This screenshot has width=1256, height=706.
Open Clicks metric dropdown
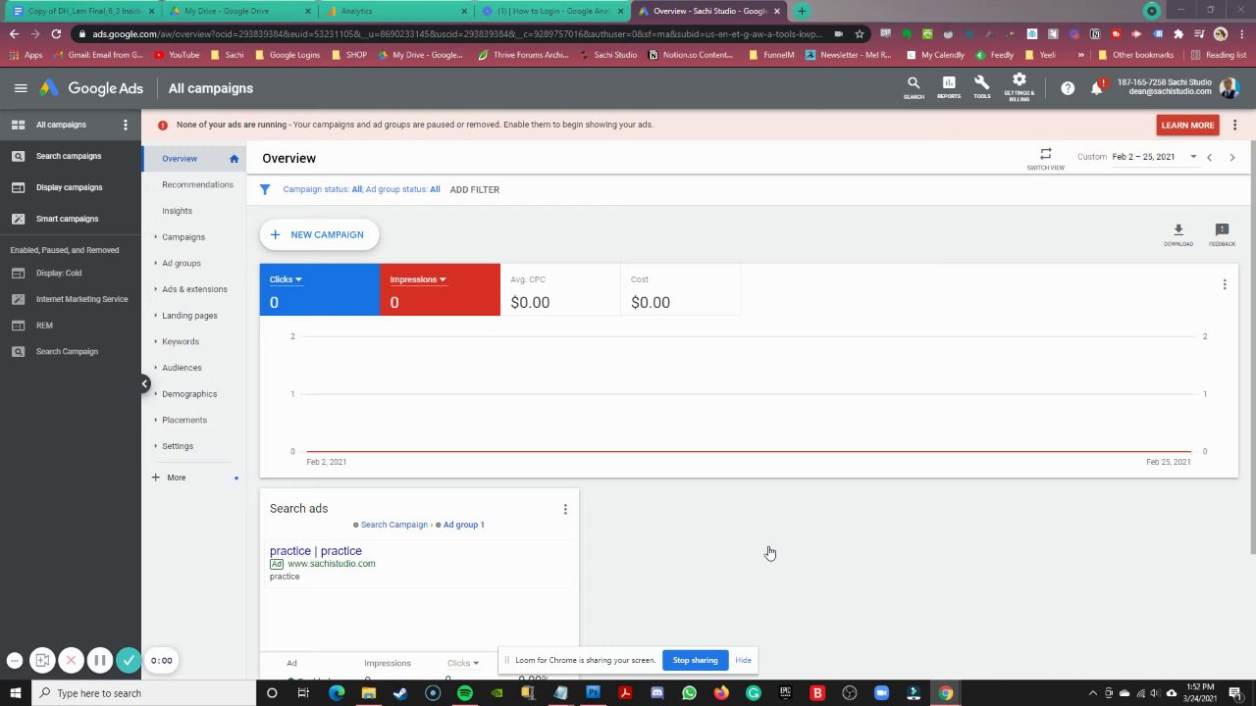[x=286, y=279]
